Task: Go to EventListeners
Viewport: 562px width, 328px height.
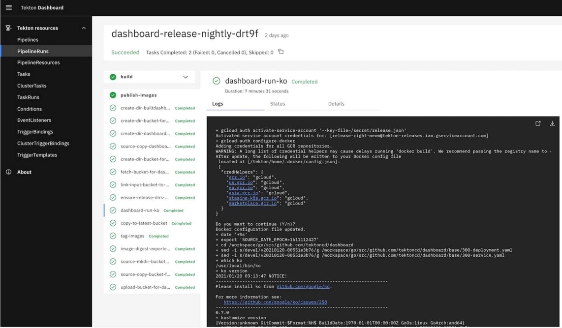Action: click(x=34, y=120)
